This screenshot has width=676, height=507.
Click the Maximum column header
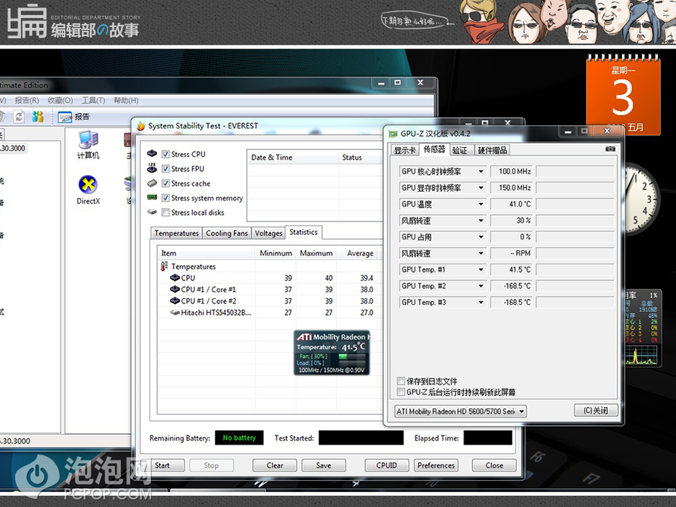[316, 253]
